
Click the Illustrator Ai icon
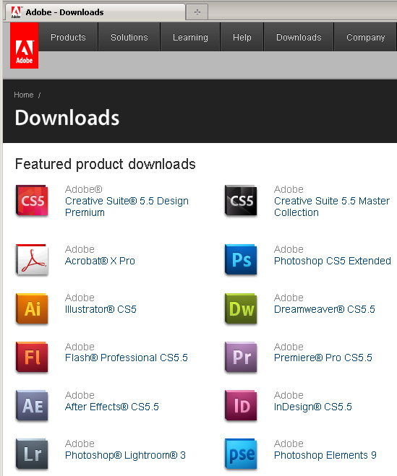point(32,308)
